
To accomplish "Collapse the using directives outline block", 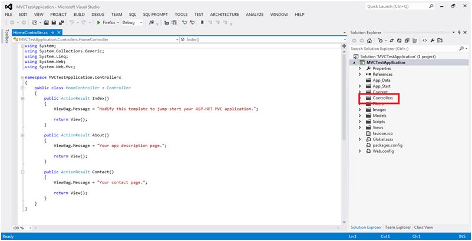I will pos(22,46).
